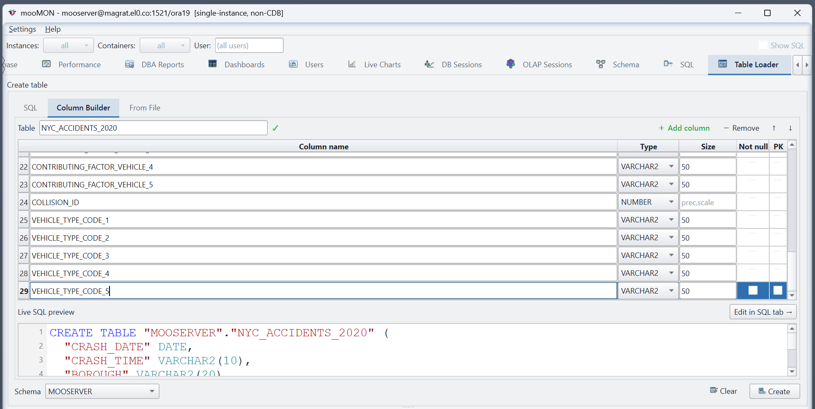The height and width of the screenshot is (409, 815).
Task: Toggle PK for VEHICLE_TYPE_CODE_2 row
Action: click(778, 238)
